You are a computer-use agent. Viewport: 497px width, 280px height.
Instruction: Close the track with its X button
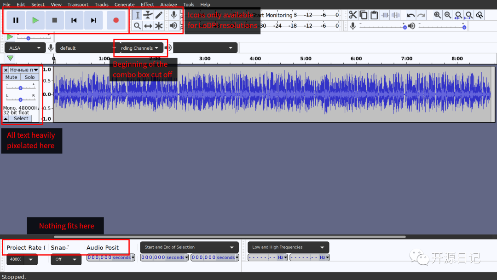(x=6, y=70)
